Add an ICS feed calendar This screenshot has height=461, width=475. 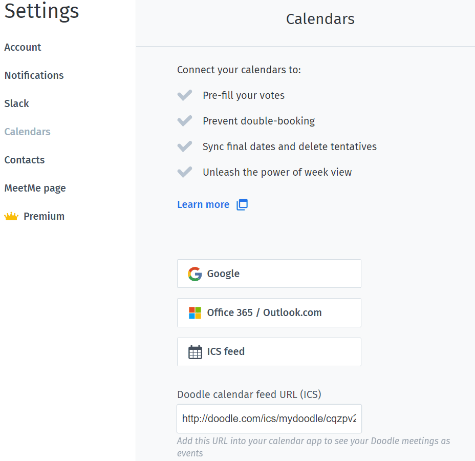[x=269, y=352]
